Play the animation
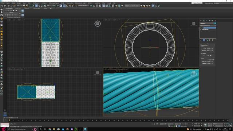This screenshot has height=131, width=233. (197, 124)
